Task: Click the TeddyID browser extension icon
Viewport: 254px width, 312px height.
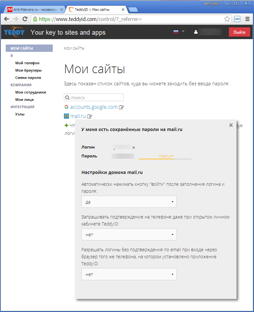Action: 237,19
